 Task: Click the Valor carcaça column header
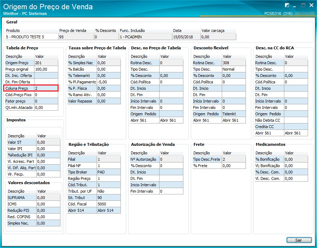(x=218, y=31)
